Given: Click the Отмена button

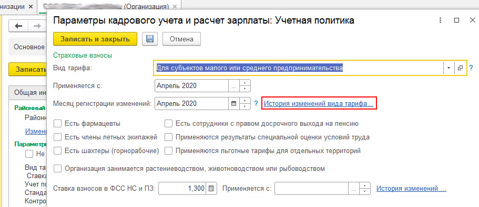Looking at the screenshot, I should [x=182, y=39].
